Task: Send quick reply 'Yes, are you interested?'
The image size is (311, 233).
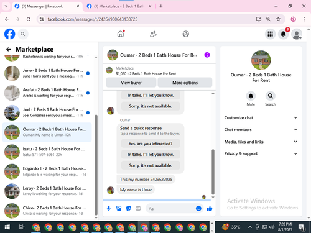Action: click(151, 144)
